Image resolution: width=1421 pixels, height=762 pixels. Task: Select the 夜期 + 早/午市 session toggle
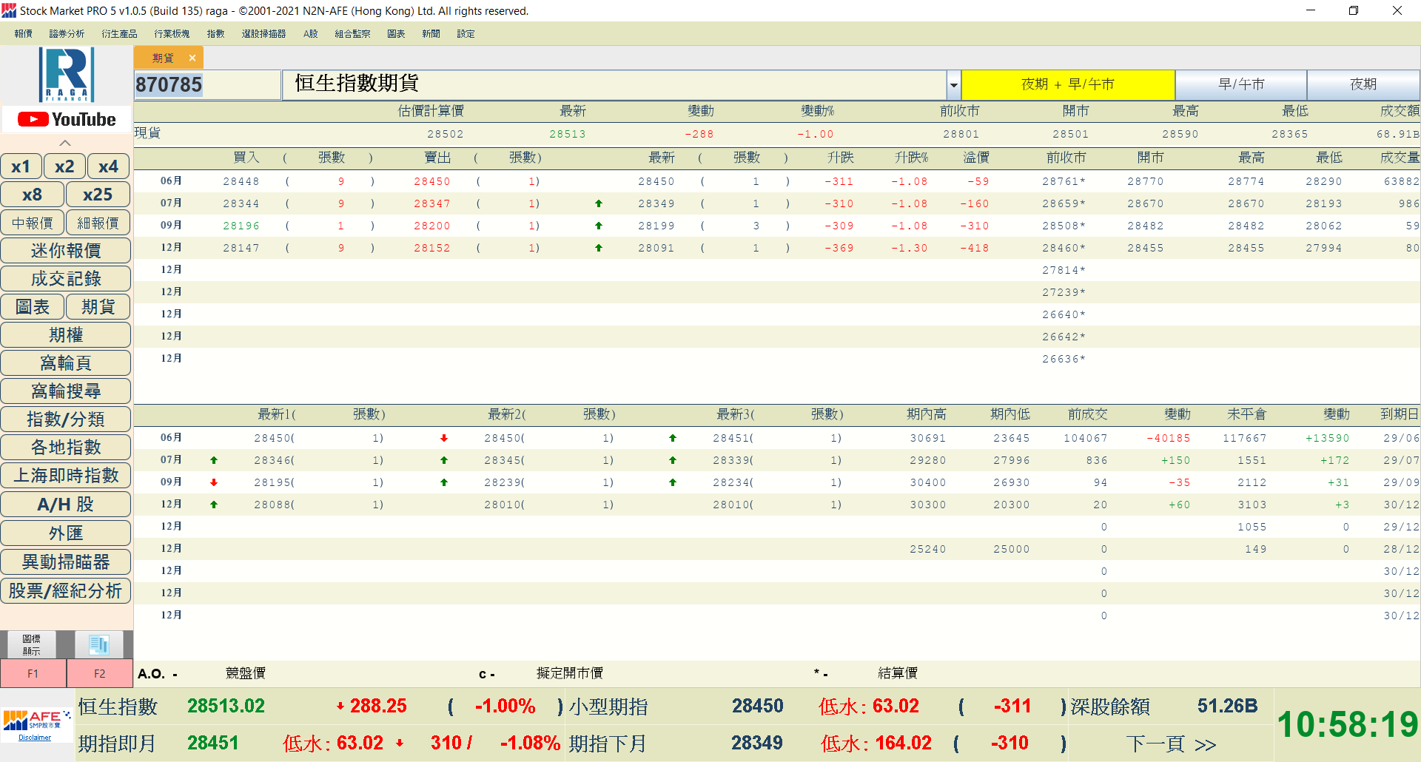point(1067,84)
